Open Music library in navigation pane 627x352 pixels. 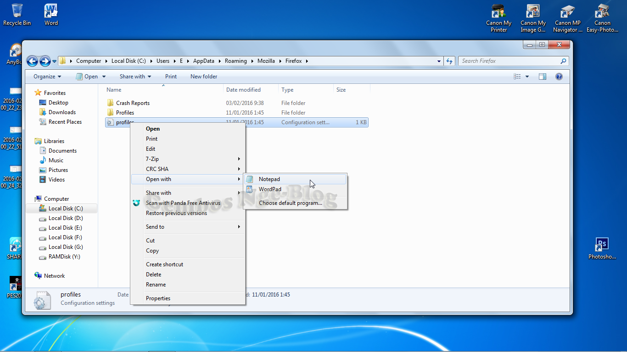click(x=56, y=160)
